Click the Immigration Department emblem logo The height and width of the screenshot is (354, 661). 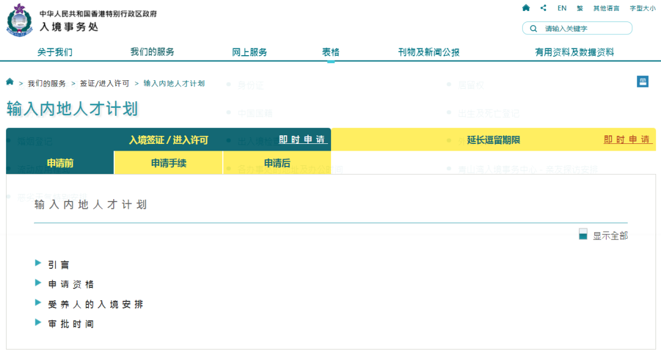pyautogui.click(x=20, y=19)
